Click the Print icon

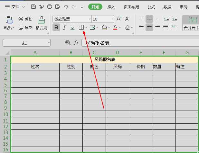[50, 6]
